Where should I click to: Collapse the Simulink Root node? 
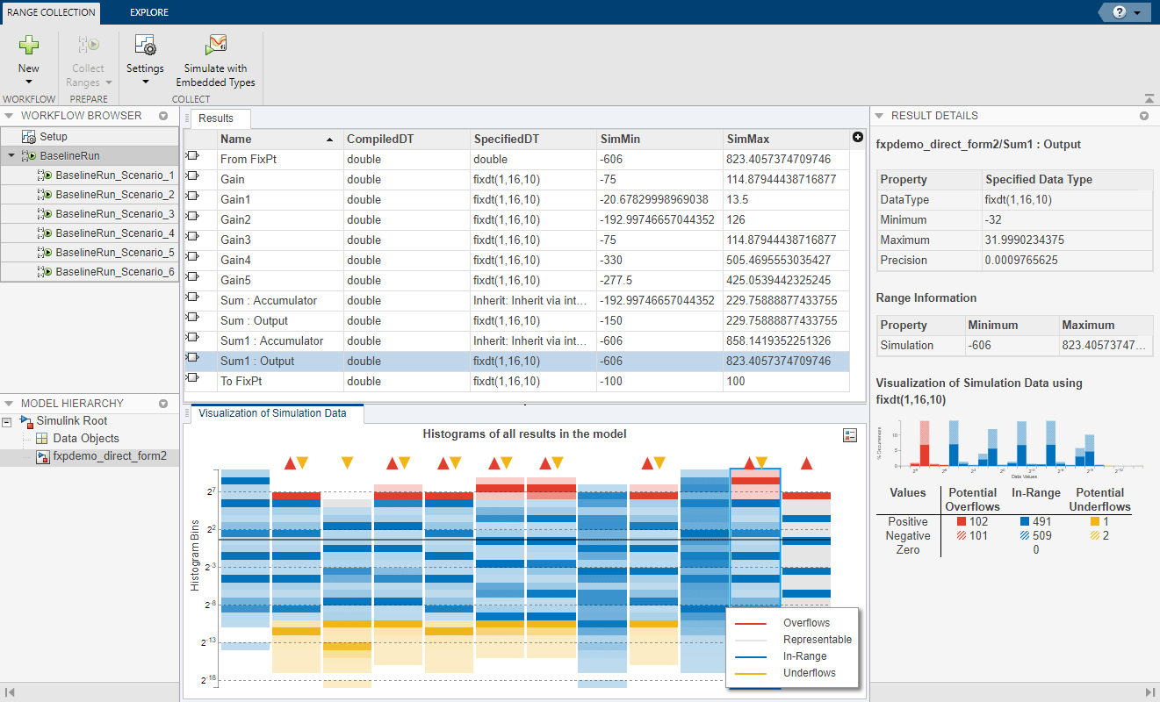[x=8, y=422]
